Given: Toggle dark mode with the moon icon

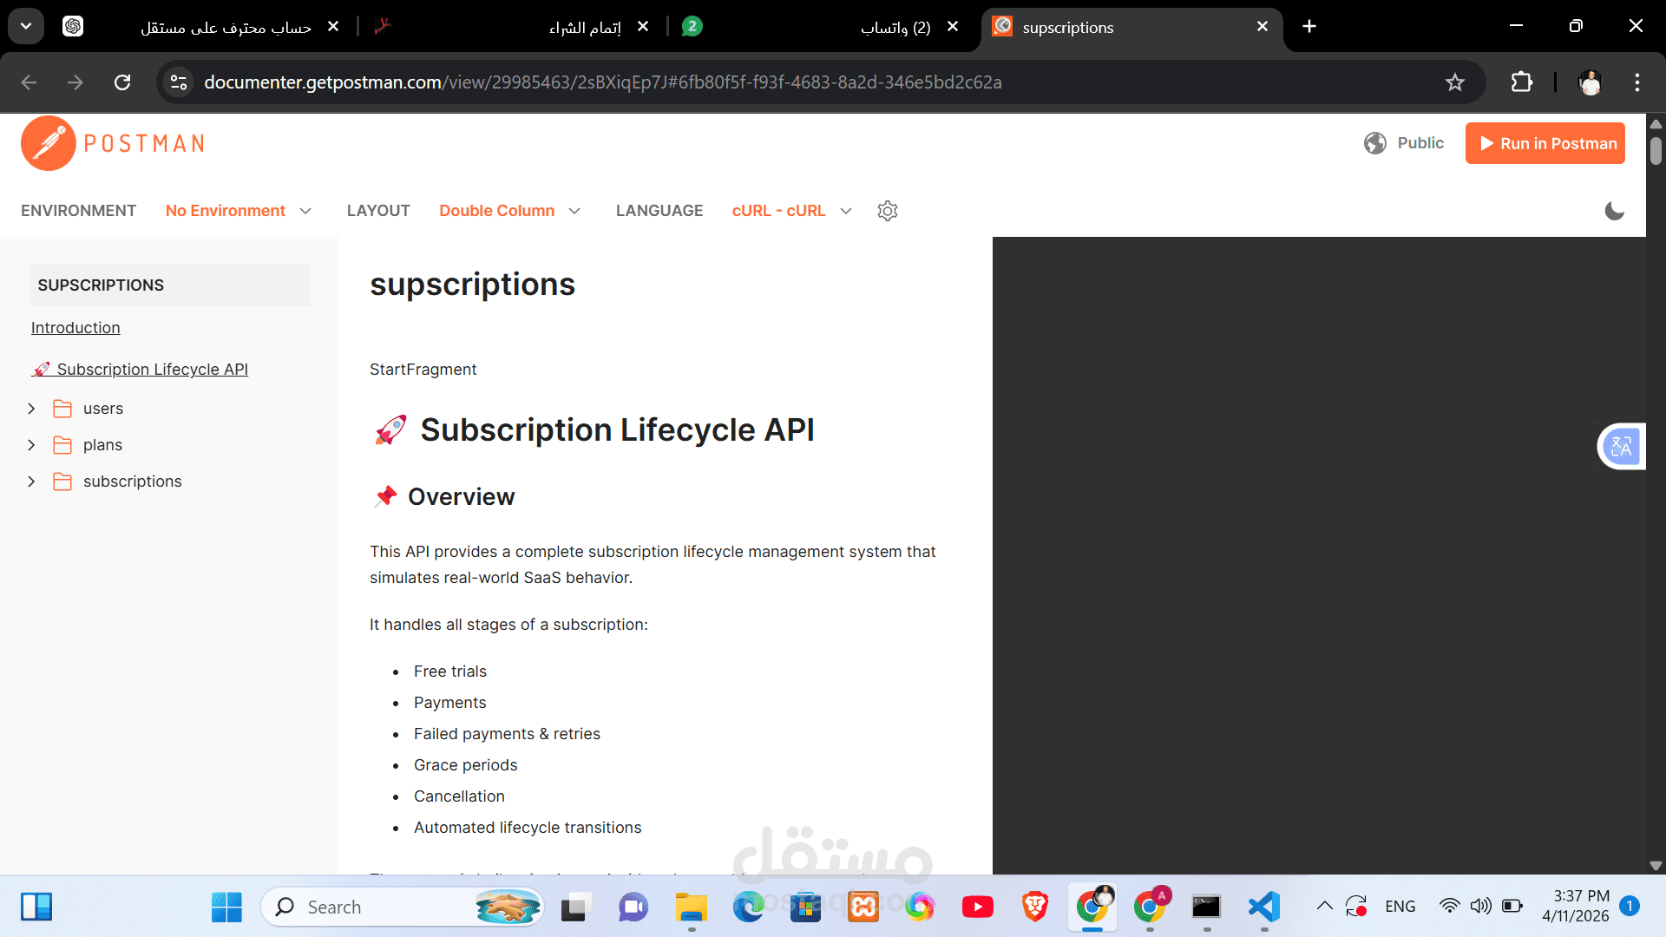Looking at the screenshot, I should pyautogui.click(x=1614, y=211).
